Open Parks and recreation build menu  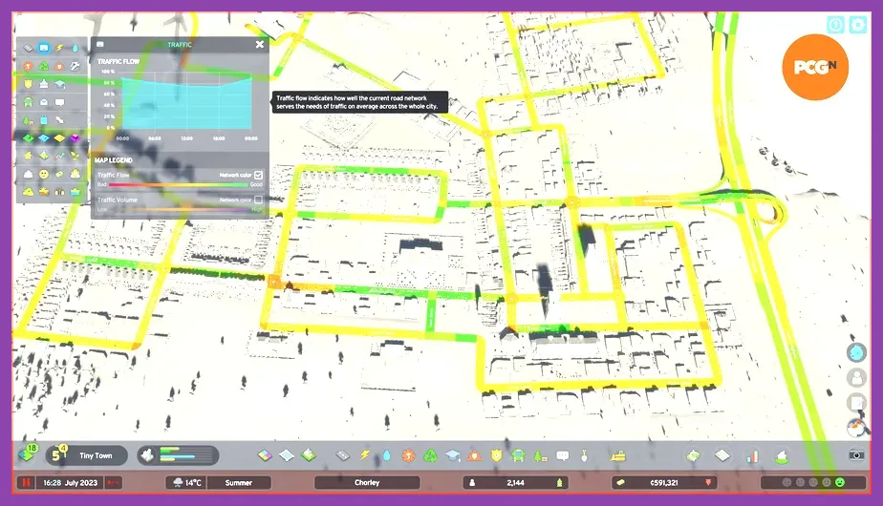coord(540,454)
